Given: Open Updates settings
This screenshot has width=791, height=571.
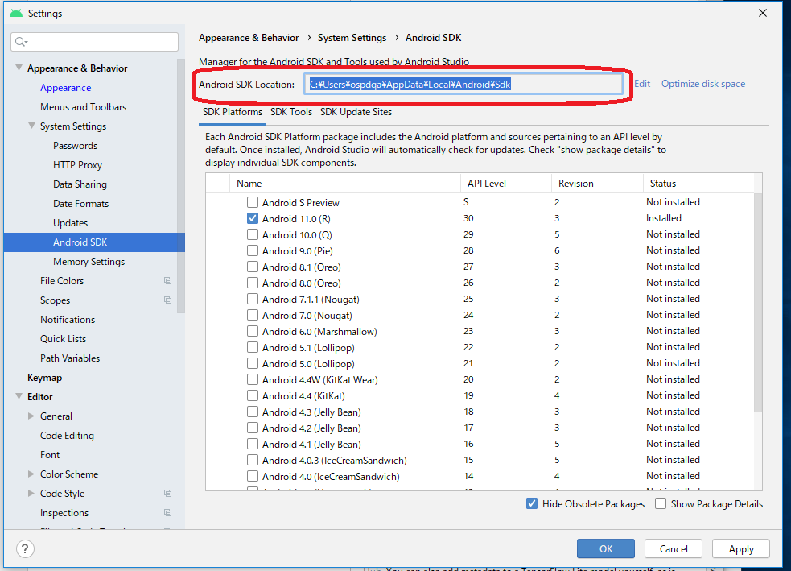Looking at the screenshot, I should click(x=70, y=222).
